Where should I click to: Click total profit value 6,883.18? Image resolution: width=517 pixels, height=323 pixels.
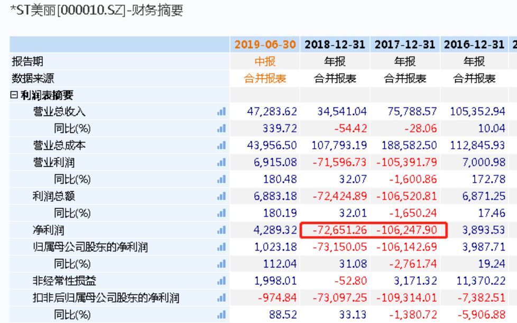pyautogui.click(x=275, y=196)
